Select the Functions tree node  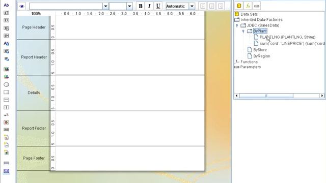pos(249,62)
